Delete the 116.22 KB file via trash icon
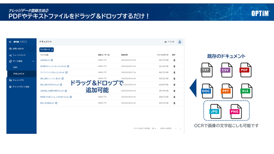The height and width of the screenshot is (154, 274). 174,66
